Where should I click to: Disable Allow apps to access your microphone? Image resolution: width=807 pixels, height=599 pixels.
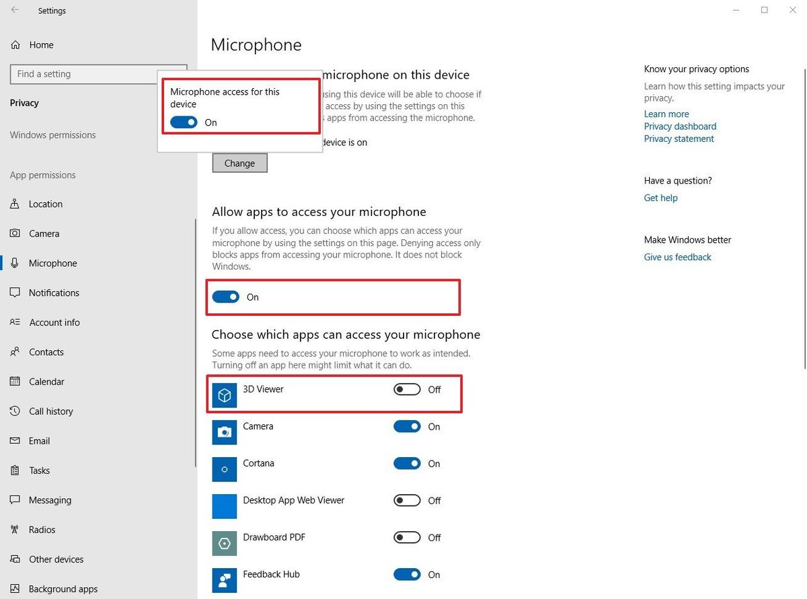pyautogui.click(x=226, y=296)
